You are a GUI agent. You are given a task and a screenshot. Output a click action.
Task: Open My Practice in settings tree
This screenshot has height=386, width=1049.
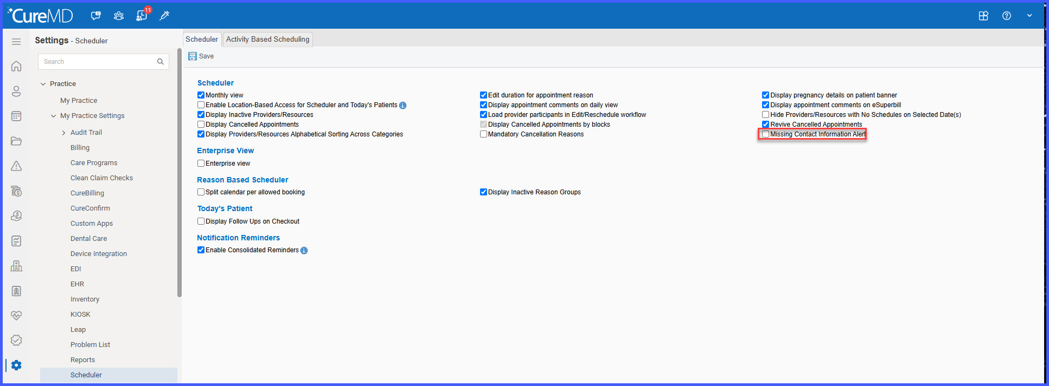79,101
